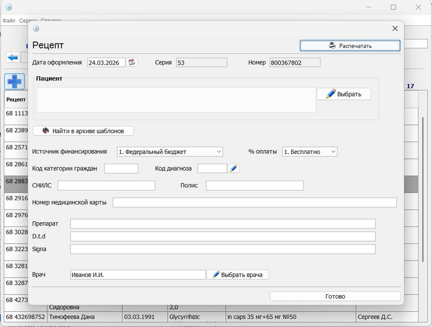432x327 pixels.
Task: Close the Рецепт dialog
Action: 395,28
